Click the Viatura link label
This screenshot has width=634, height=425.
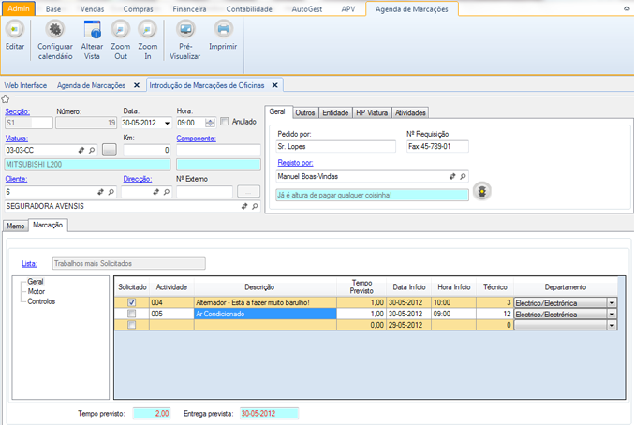pyautogui.click(x=16, y=138)
